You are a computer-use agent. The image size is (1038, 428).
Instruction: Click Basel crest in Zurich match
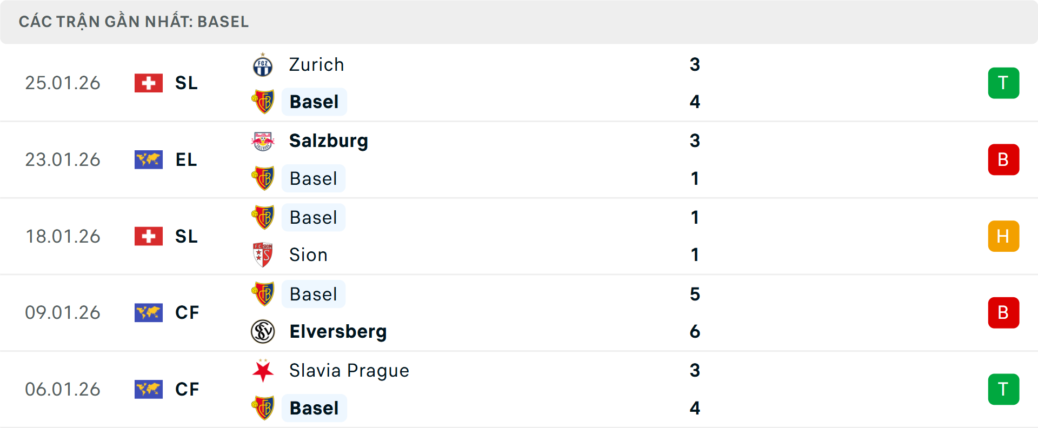pyautogui.click(x=263, y=102)
